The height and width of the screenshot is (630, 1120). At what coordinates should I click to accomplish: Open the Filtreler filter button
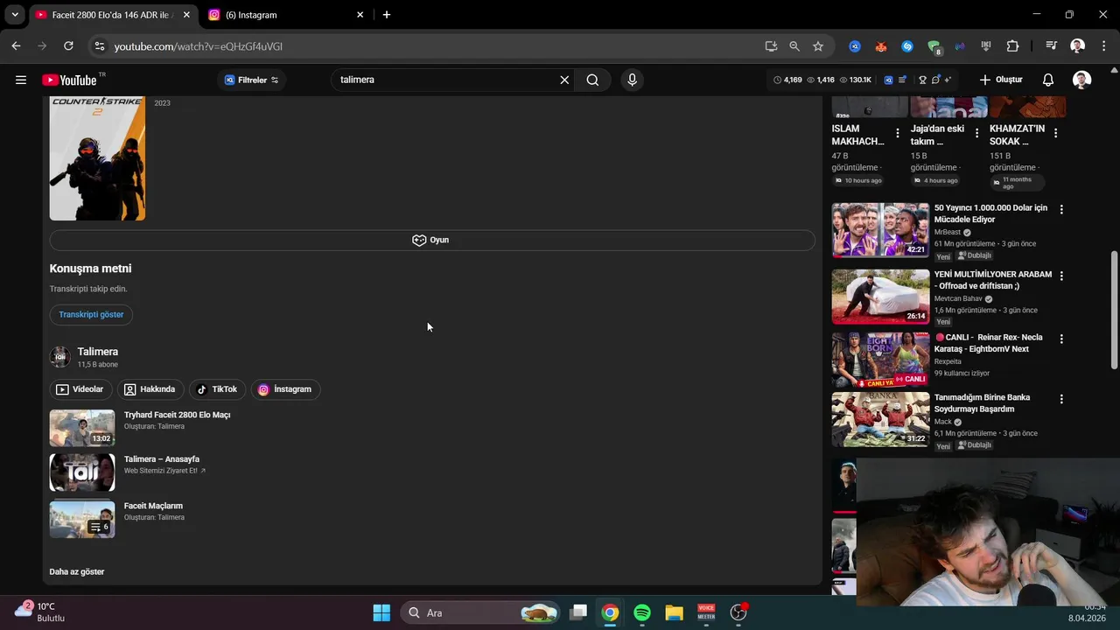[252, 80]
